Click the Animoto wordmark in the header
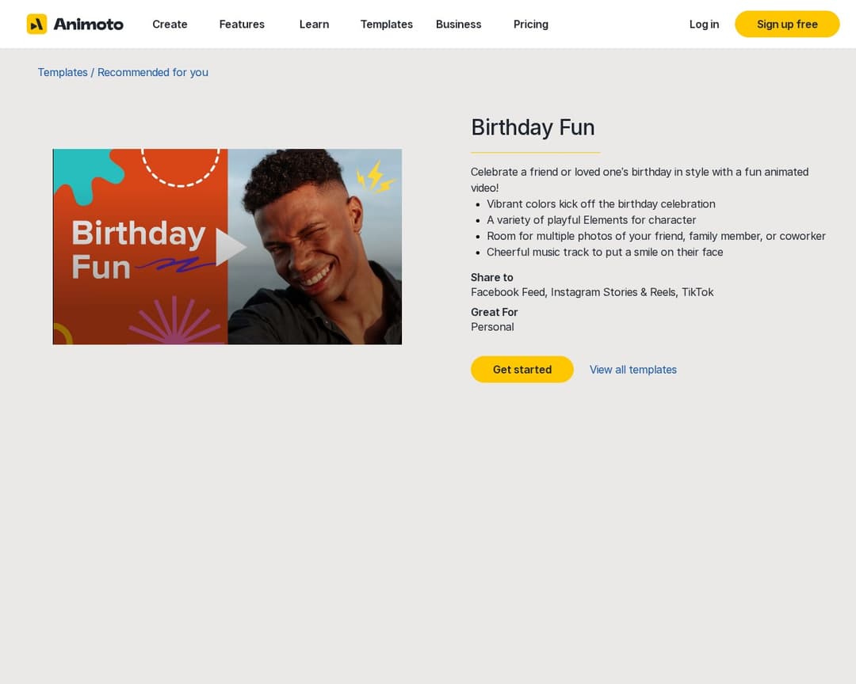Screen dimensions: 856x684 [88, 24]
